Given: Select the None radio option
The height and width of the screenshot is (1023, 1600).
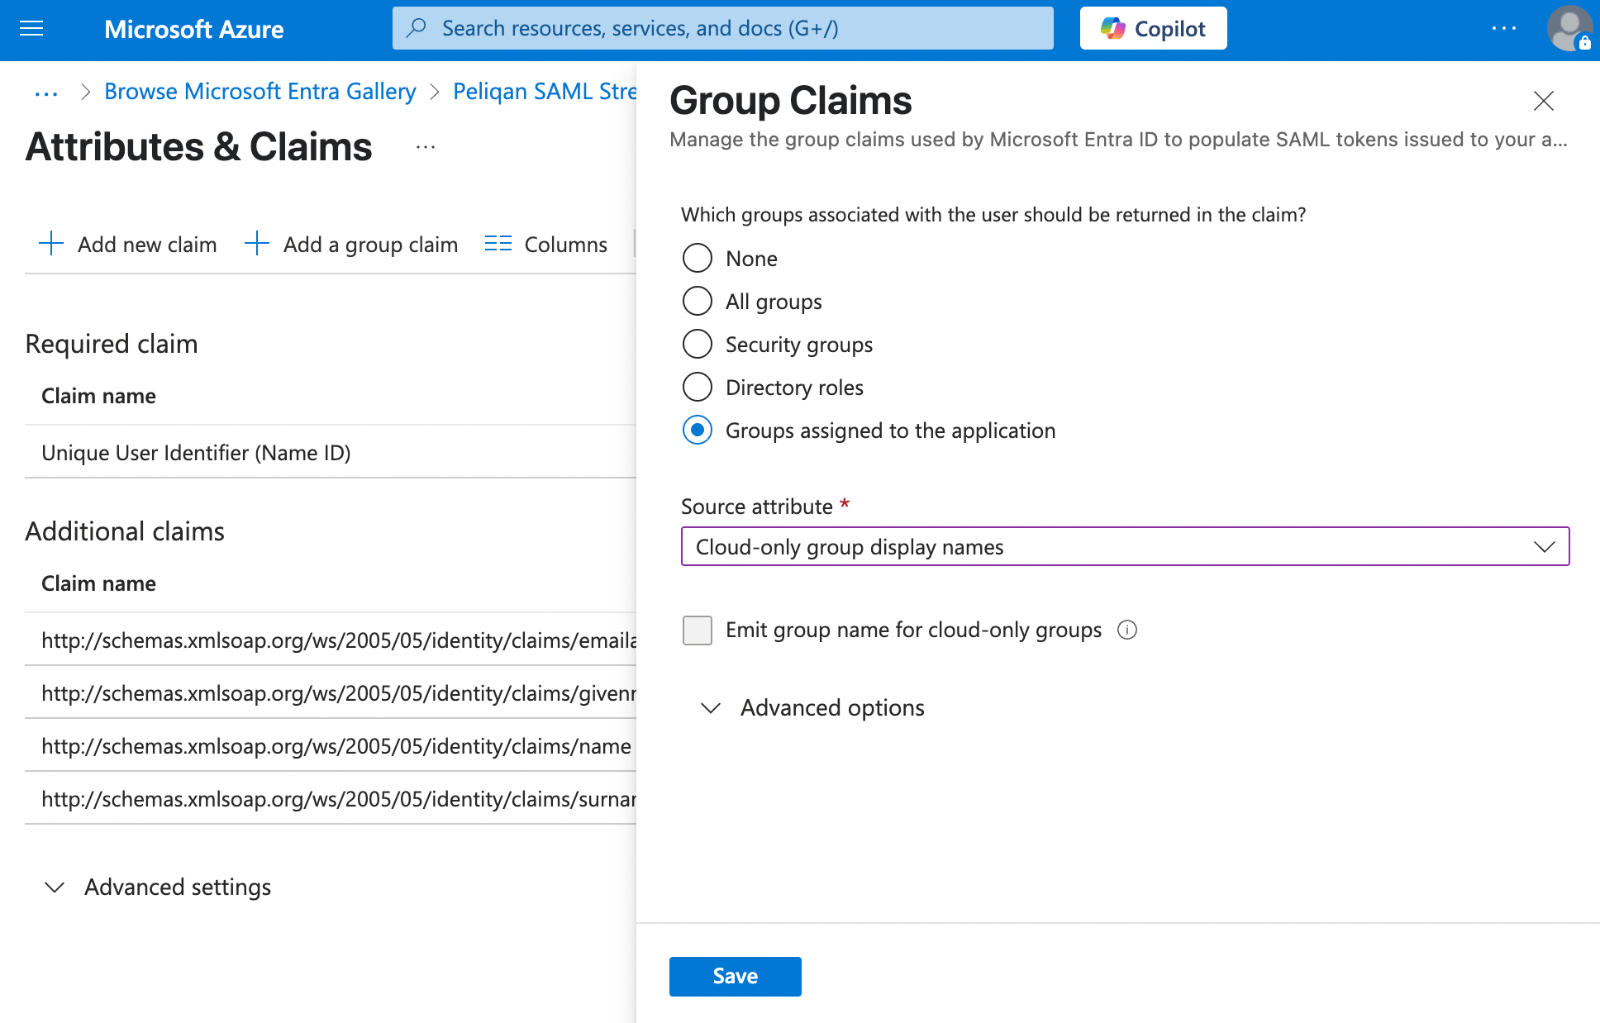Looking at the screenshot, I should 698,258.
